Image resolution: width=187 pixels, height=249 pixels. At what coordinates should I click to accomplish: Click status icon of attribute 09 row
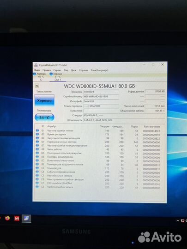[37, 149]
